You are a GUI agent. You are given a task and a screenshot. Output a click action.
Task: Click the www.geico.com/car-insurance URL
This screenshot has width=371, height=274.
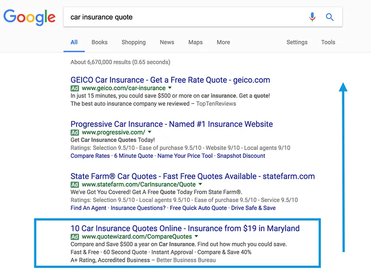coord(123,88)
